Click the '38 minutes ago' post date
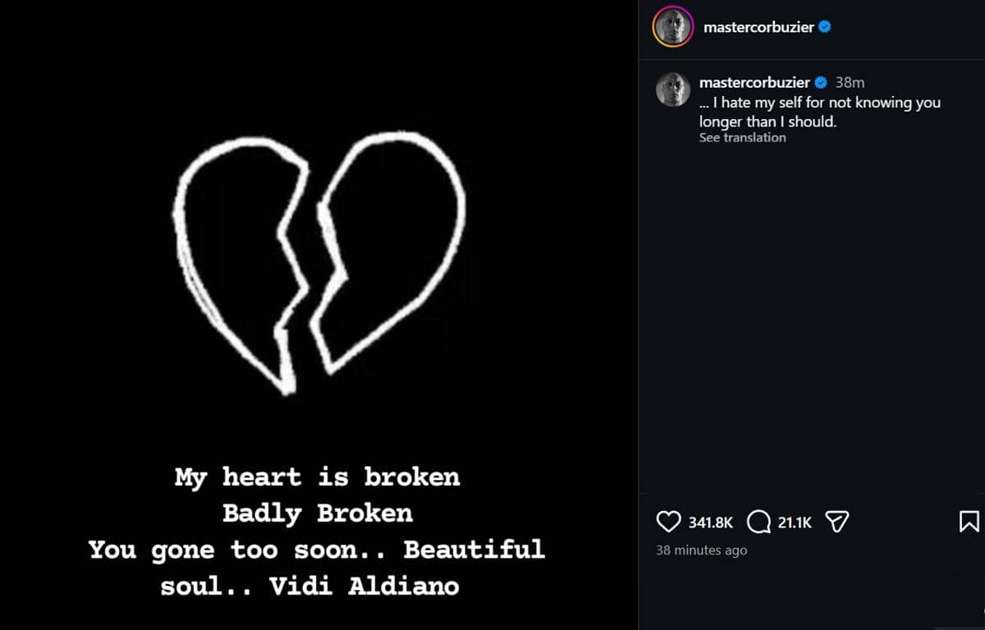The image size is (985, 630). tap(701, 550)
